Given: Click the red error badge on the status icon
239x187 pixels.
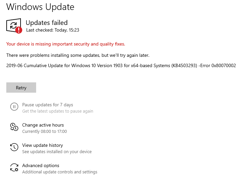Looking at the screenshot, I should [x=19, y=30].
